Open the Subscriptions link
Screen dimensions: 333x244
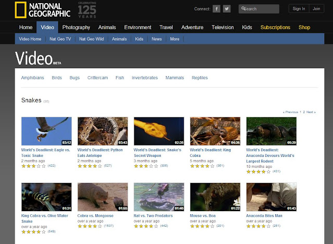pyautogui.click(x=275, y=27)
